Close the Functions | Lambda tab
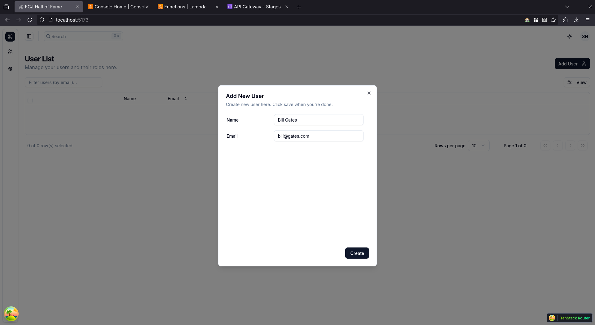The image size is (595, 325). coord(217,7)
